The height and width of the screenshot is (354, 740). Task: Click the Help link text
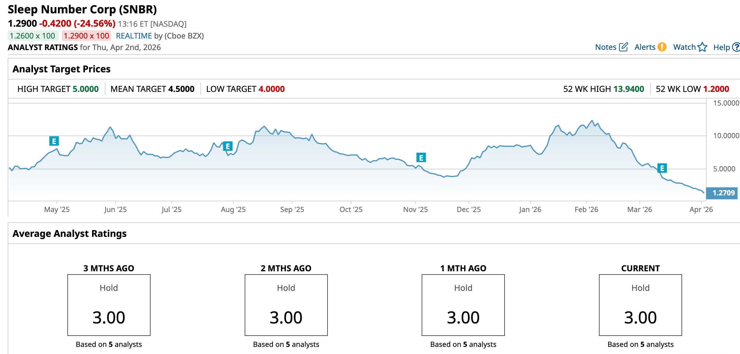coord(721,47)
